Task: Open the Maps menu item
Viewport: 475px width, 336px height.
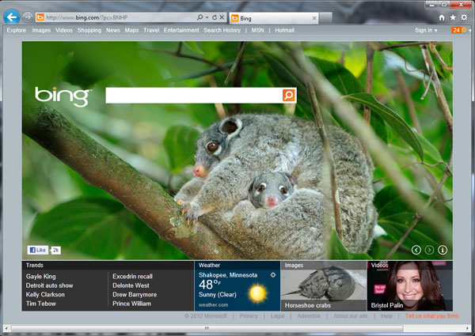Action: point(131,30)
